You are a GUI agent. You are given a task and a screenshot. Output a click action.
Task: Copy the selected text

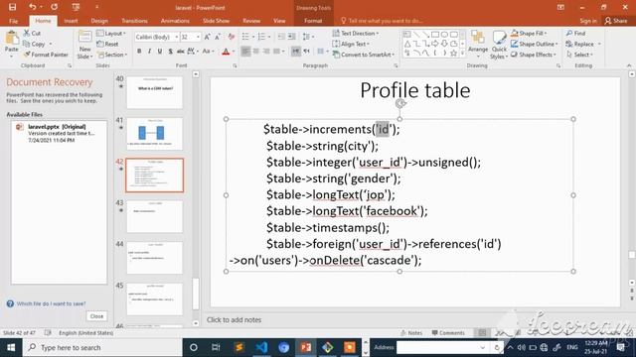(34, 44)
